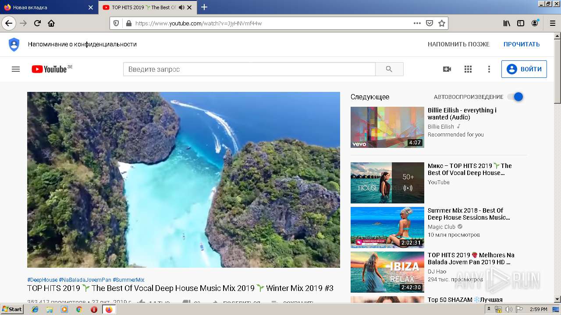Open the Firefox Library icon
Screen dimensions: 561x315
coord(507,23)
